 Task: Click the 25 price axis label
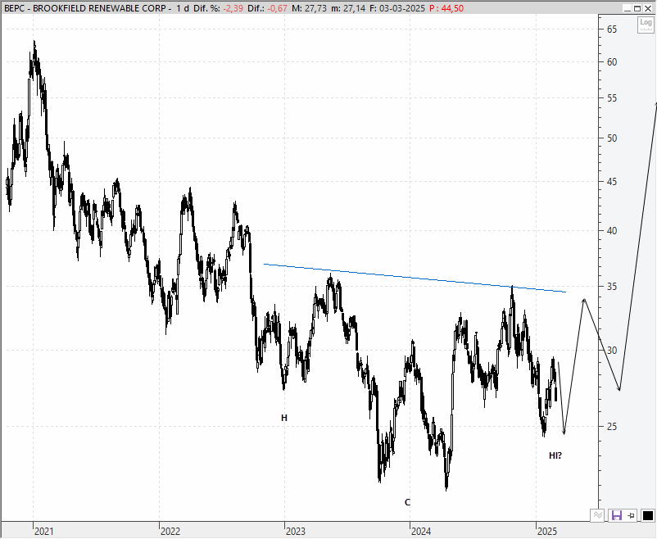coord(612,427)
